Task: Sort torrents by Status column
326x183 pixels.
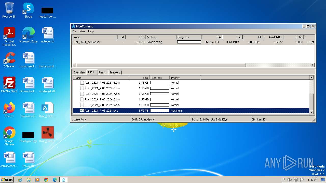Action: (161, 37)
